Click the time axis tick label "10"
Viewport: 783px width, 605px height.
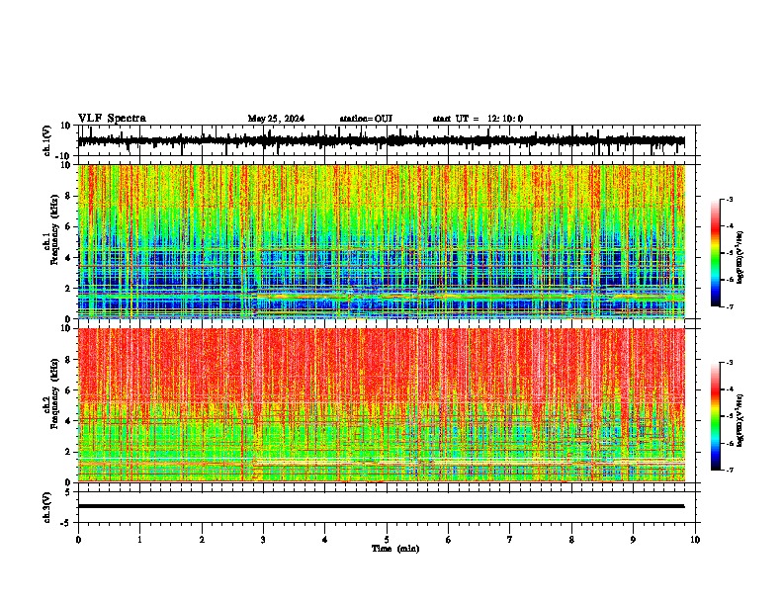pyautogui.click(x=695, y=540)
